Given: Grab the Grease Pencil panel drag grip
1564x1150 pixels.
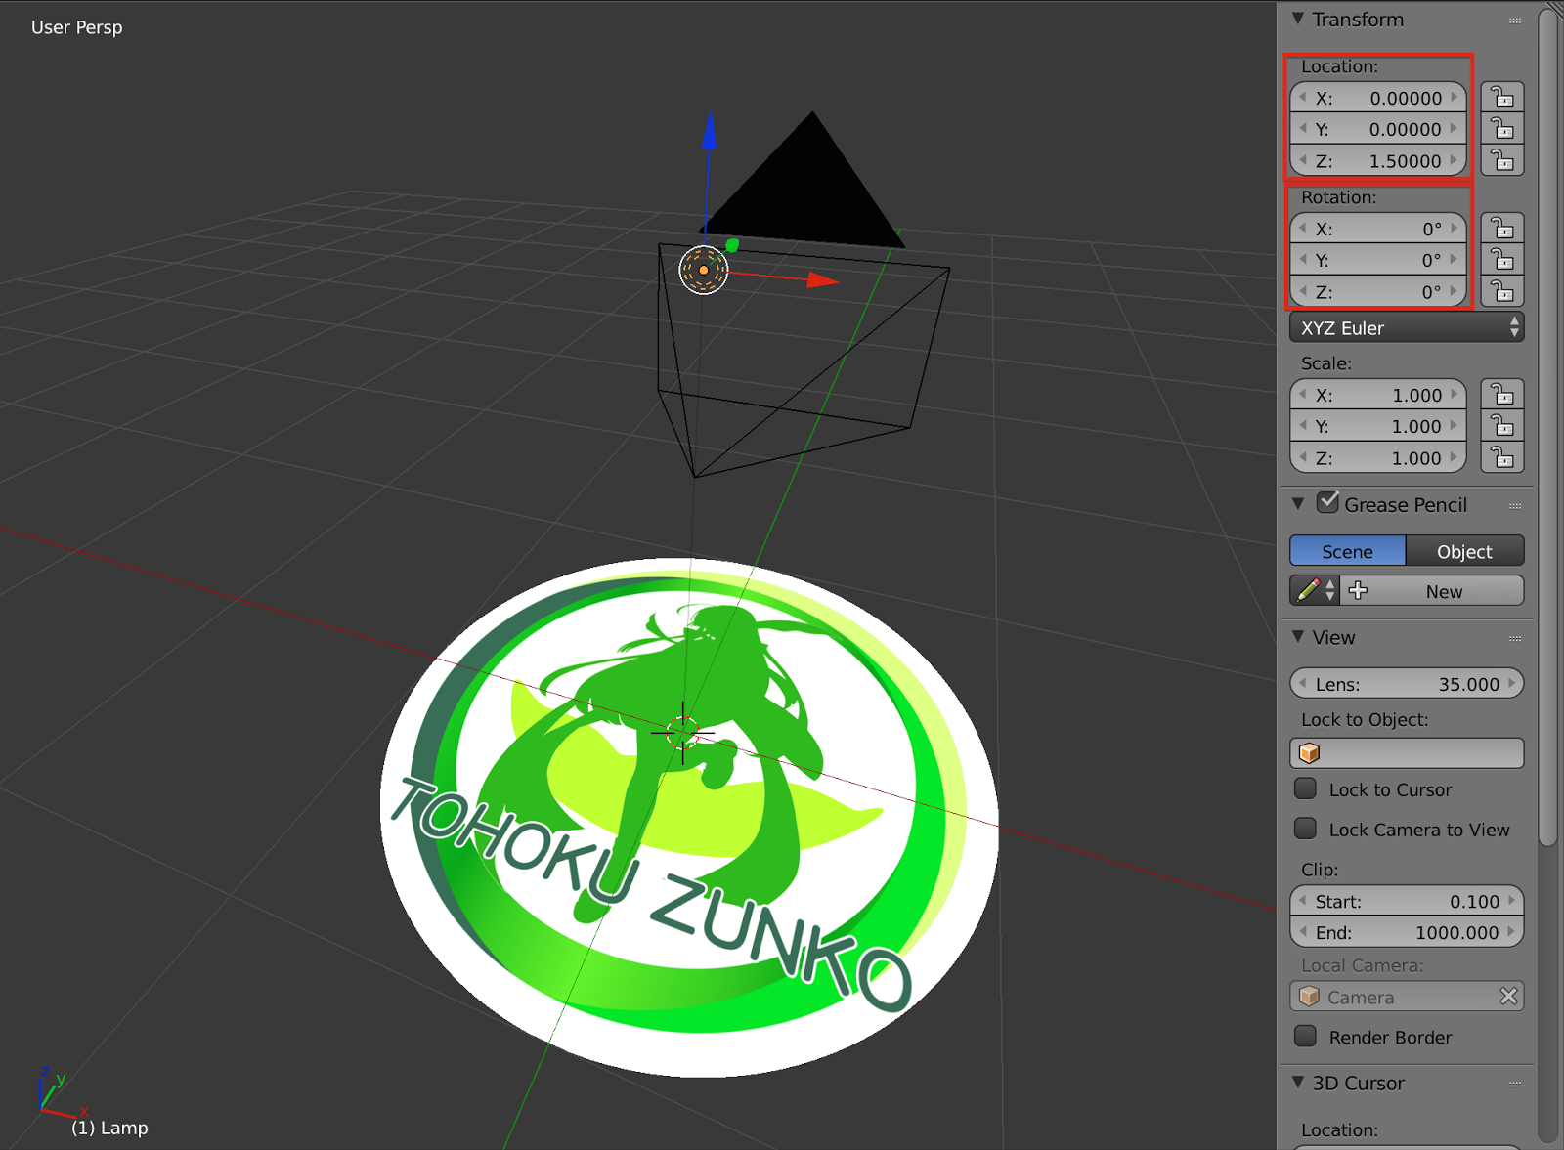Looking at the screenshot, I should tap(1515, 506).
